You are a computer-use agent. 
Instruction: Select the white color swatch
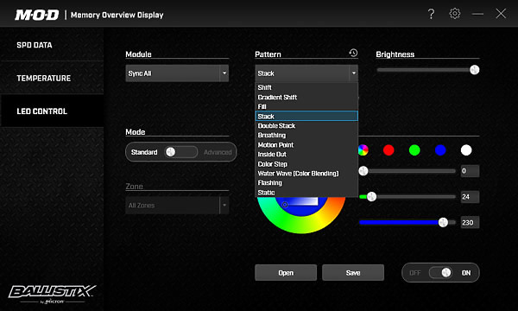466,150
